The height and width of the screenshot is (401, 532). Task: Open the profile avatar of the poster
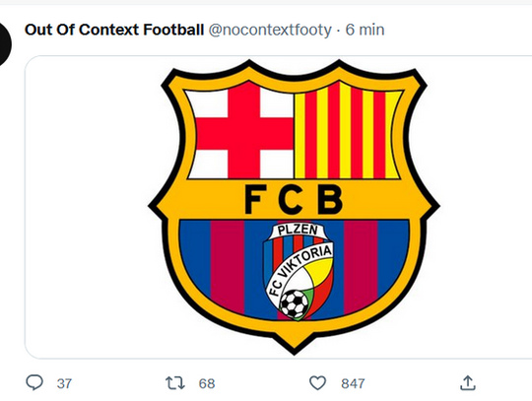pos(4,44)
